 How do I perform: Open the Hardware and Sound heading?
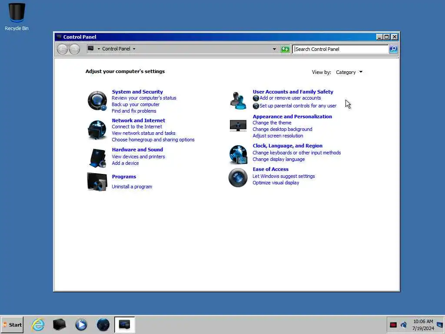(137, 150)
